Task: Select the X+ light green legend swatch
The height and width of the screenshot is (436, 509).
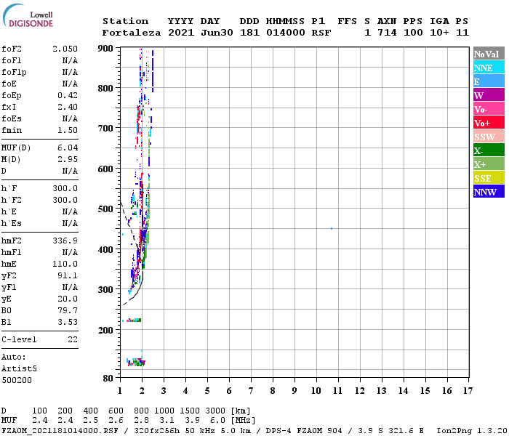Action: pyautogui.click(x=489, y=164)
